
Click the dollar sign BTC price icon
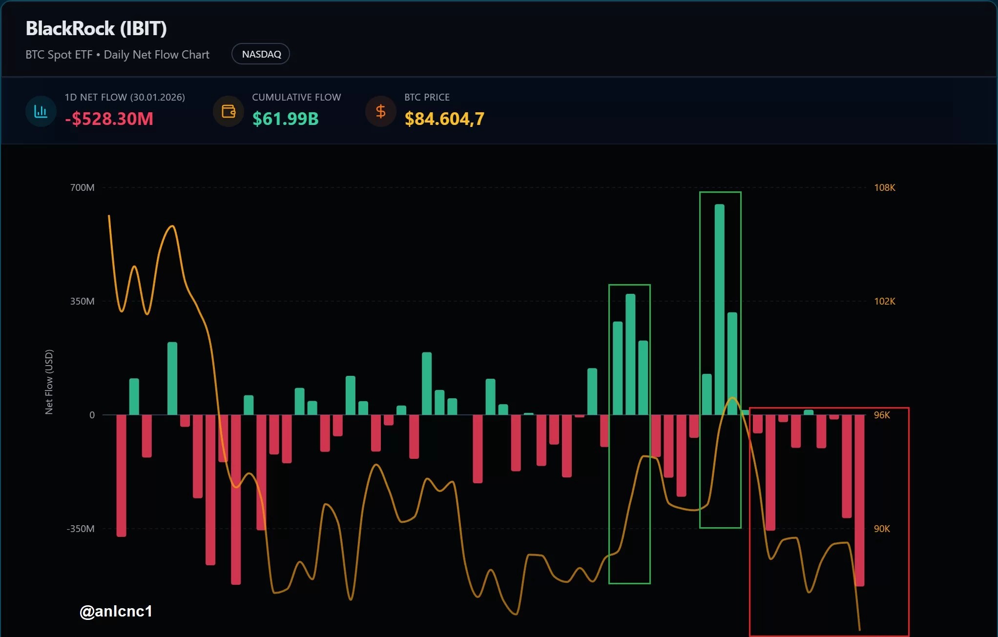(x=381, y=111)
